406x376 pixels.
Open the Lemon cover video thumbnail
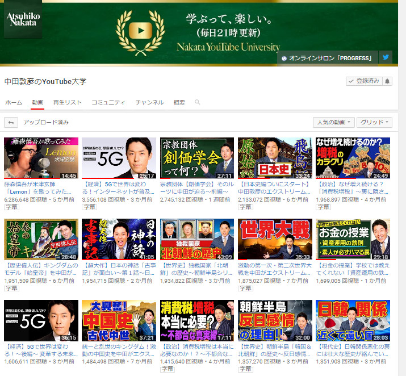[41, 158]
